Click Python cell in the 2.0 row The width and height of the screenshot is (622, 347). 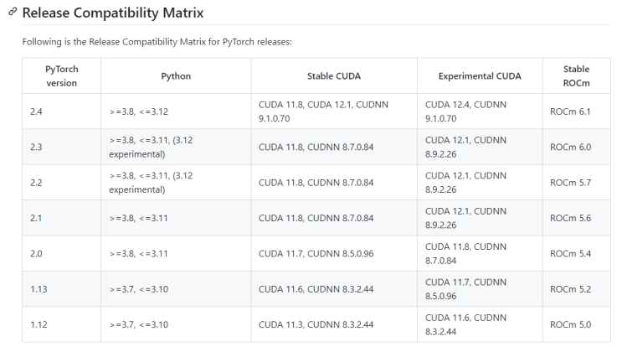click(176, 254)
